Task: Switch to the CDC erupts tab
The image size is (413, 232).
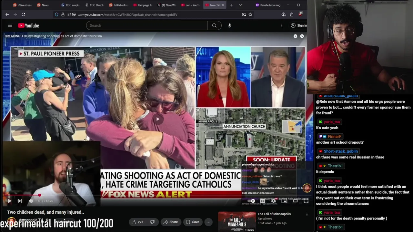Action: [x=70, y=5]
